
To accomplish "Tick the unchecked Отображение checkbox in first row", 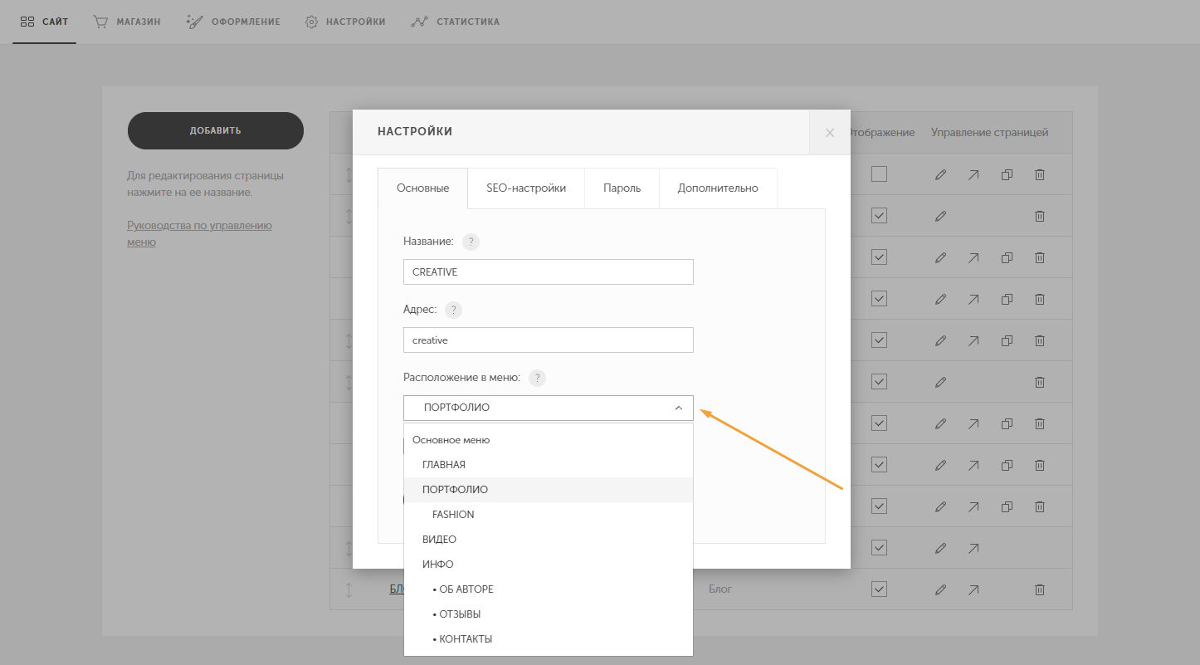I will (880, 174).
